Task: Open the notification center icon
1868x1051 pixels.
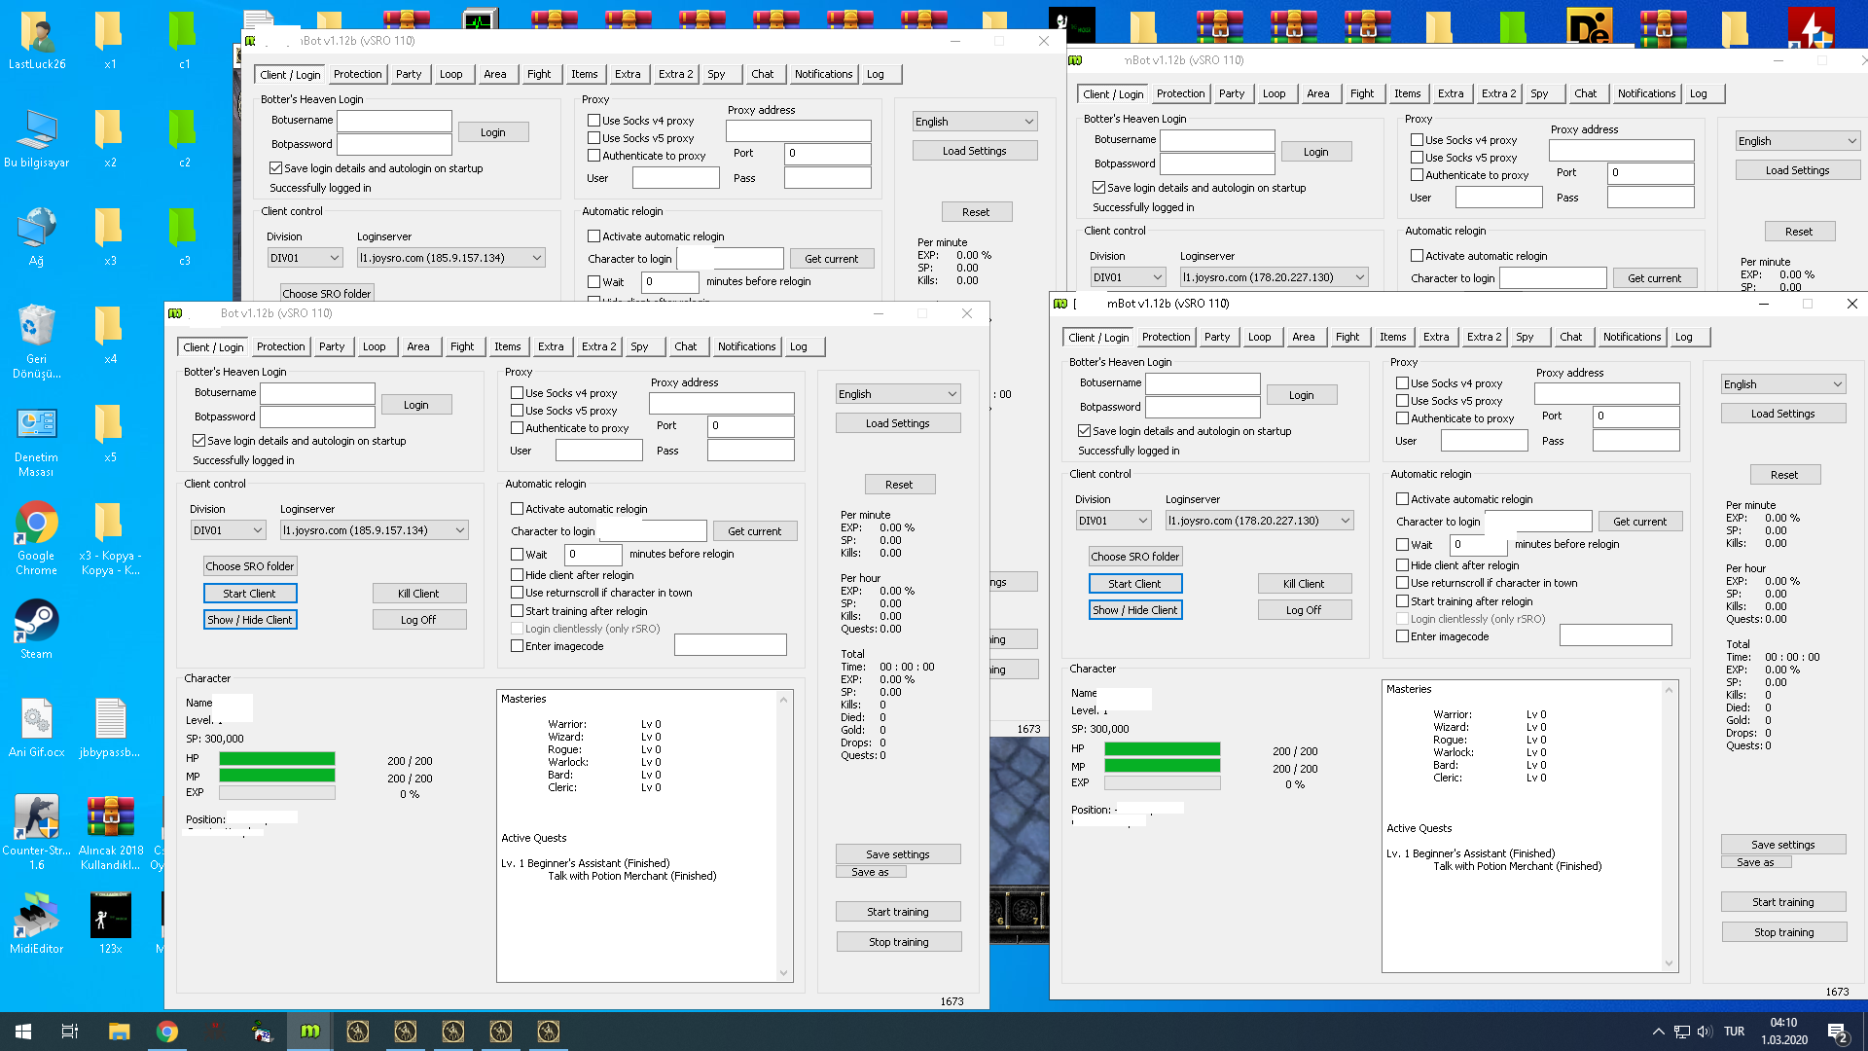Action: coord(1838,1032)
